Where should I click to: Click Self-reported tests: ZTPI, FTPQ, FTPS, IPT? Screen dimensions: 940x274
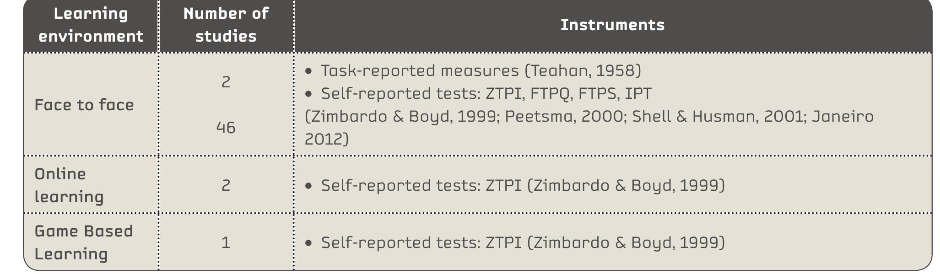(x=486, y=93)
